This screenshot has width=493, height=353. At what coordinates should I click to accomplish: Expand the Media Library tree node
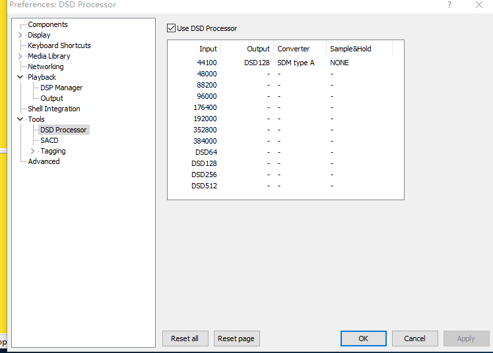pyautogui.click(x=20, y=57)
